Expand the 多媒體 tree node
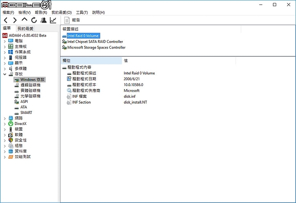This screenshot has height=203, width=296. point(5,69)
